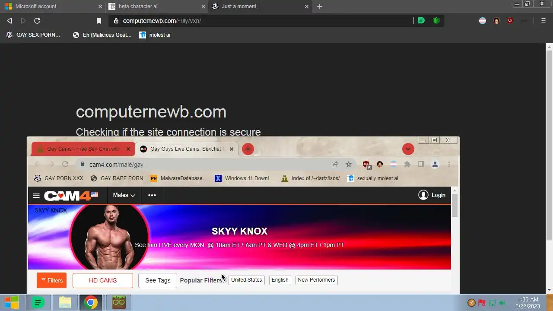Open a new tab in the outer browser
553x311 pixels.
coord(320,6)
